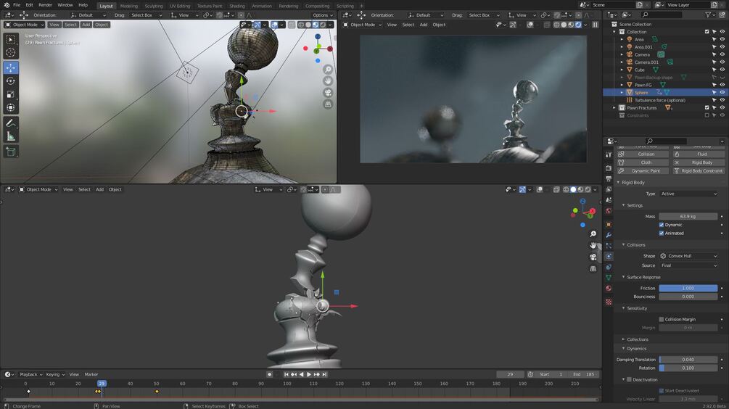Image resolution: width=729 pixels, height=409 pixels.
Task: Open the Render menu
Action: pyautogui.click(x=45, y=5)
